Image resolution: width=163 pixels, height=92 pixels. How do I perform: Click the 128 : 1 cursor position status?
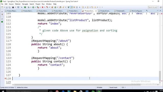point(123,87)
